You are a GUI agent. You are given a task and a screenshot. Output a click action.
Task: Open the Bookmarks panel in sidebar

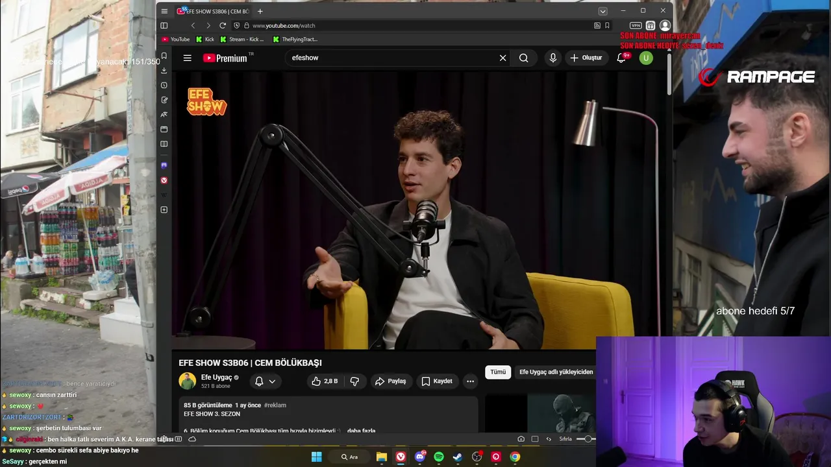(164, 56)
